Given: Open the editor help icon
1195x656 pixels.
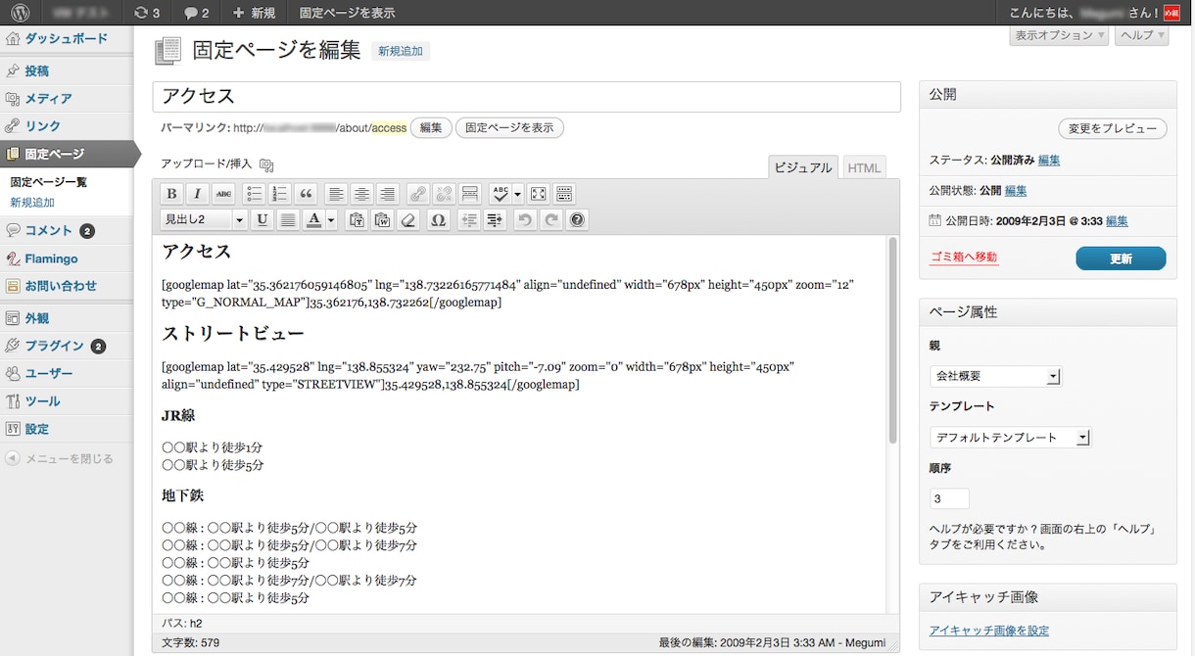Looking at the screenshot, I should click(x=578, y=220).
